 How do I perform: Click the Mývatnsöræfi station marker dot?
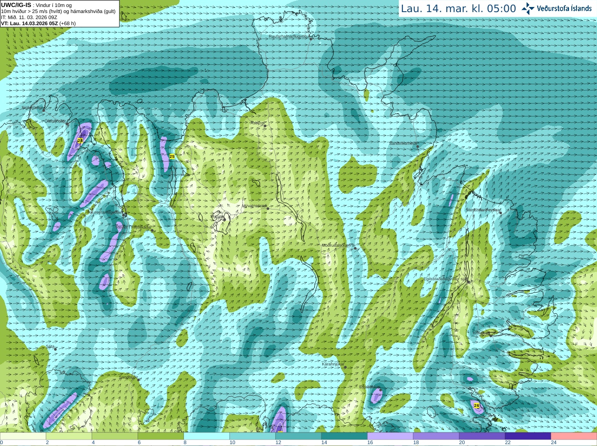(x=268, y=209)
